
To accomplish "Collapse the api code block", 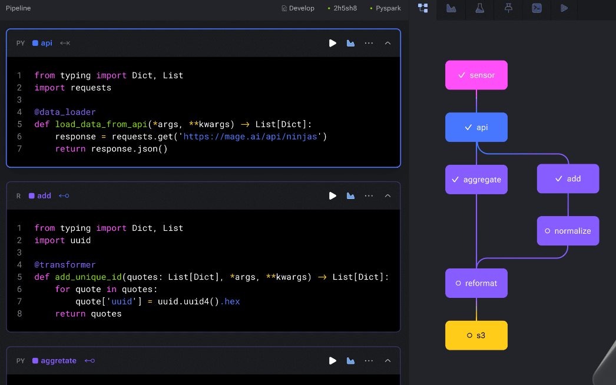I will click(x=388, y=43).
